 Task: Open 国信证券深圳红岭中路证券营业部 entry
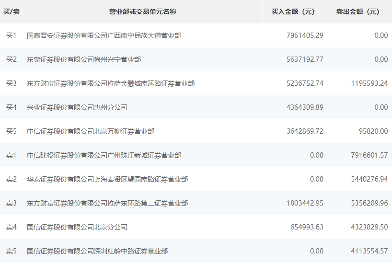point(97,251)
